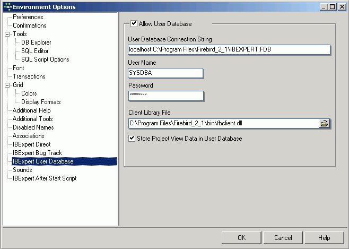The image size is (349, 249).
Task: Open Help for this dialog
Action: tap(324, 238)
